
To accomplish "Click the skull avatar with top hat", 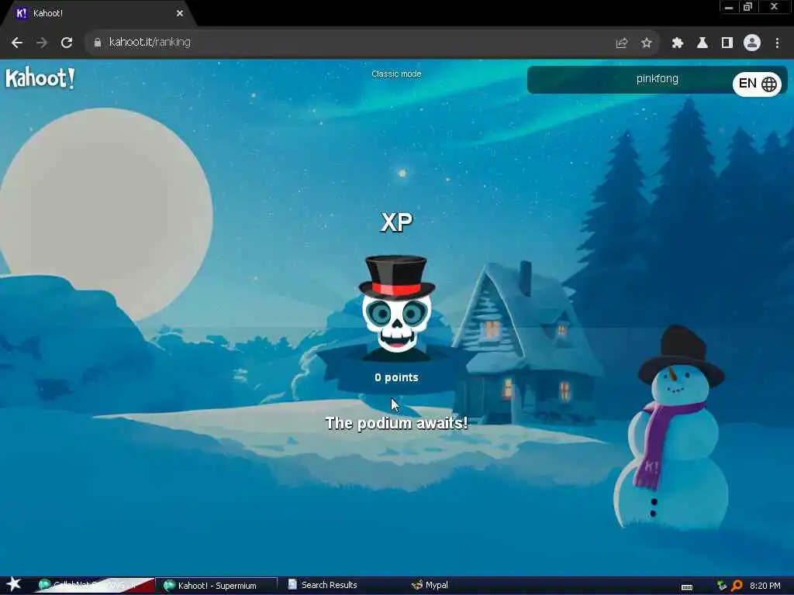I will coord(396,306).
